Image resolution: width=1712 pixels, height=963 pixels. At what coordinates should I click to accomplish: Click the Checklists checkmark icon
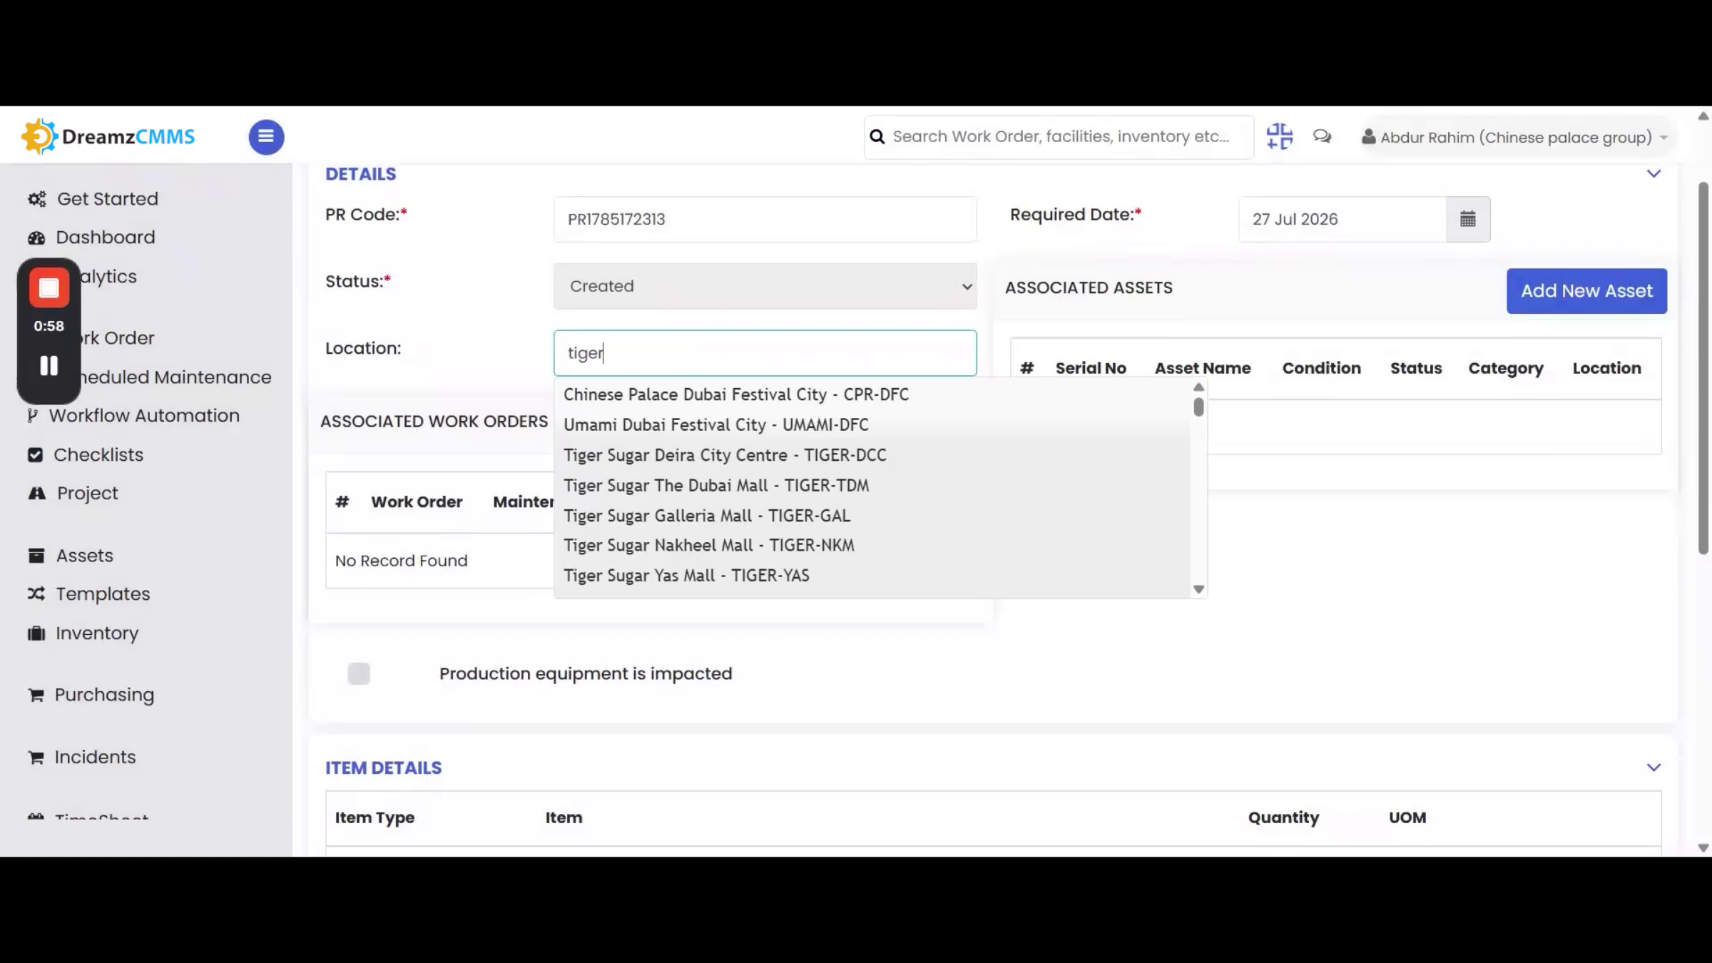coord(35,455)
